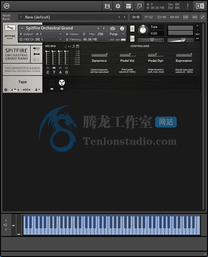The width and height of the screenshot is (208, 257).
Task: Click the mic mix stereo collapse icon
Action: coord(70,46)
